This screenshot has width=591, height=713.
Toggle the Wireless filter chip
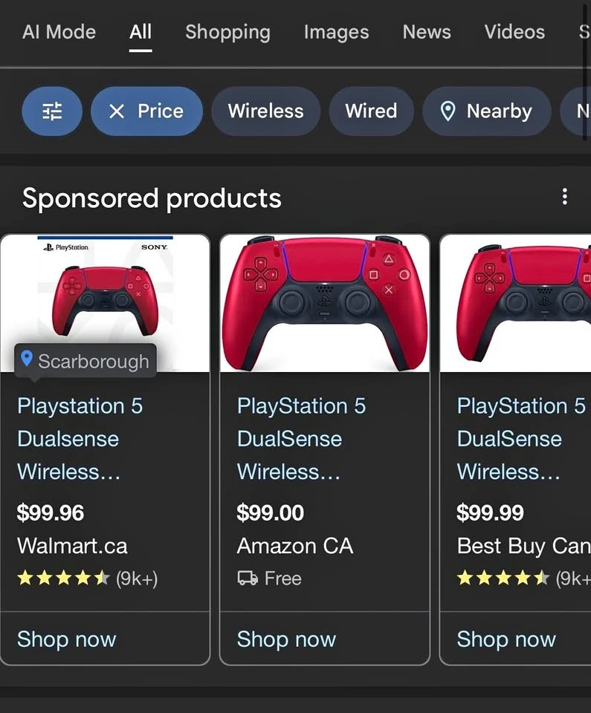click(x=266, y=111)
